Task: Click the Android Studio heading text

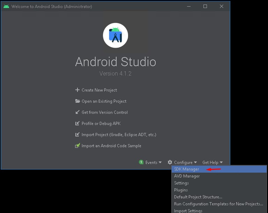Action: 116,62
